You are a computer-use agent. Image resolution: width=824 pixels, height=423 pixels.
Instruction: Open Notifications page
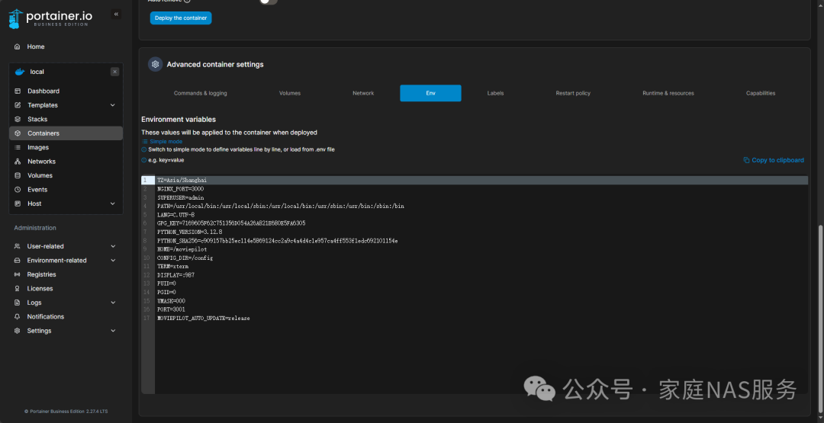[46, 316]
